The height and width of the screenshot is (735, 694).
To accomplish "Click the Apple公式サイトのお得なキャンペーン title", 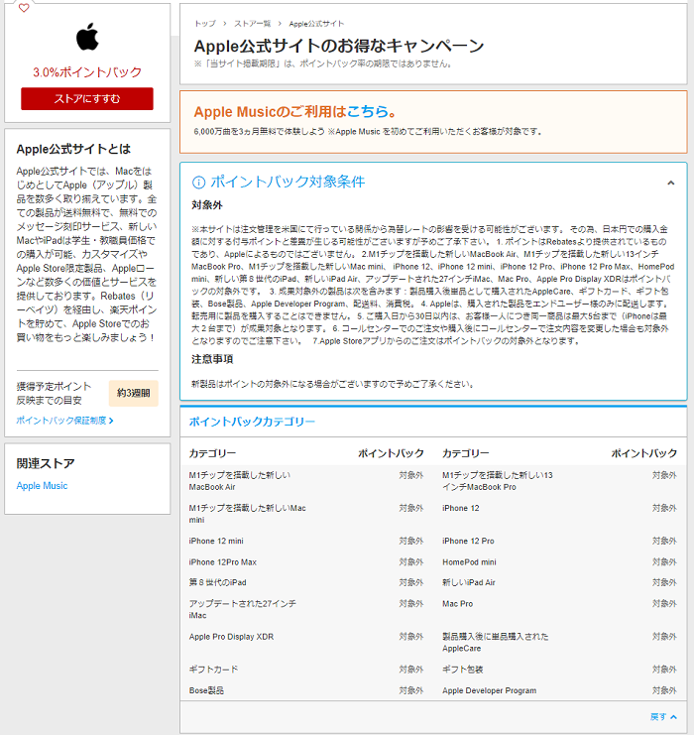I will [339, 46].
